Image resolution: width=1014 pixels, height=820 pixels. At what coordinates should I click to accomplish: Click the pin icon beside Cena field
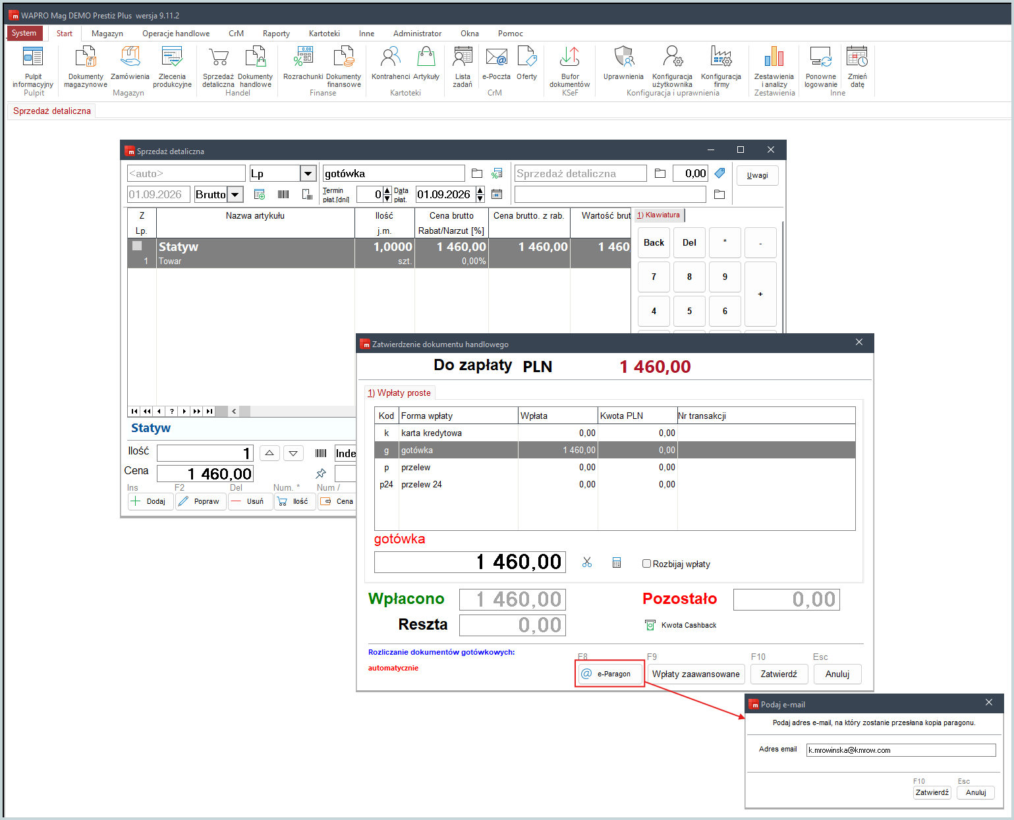321,474
